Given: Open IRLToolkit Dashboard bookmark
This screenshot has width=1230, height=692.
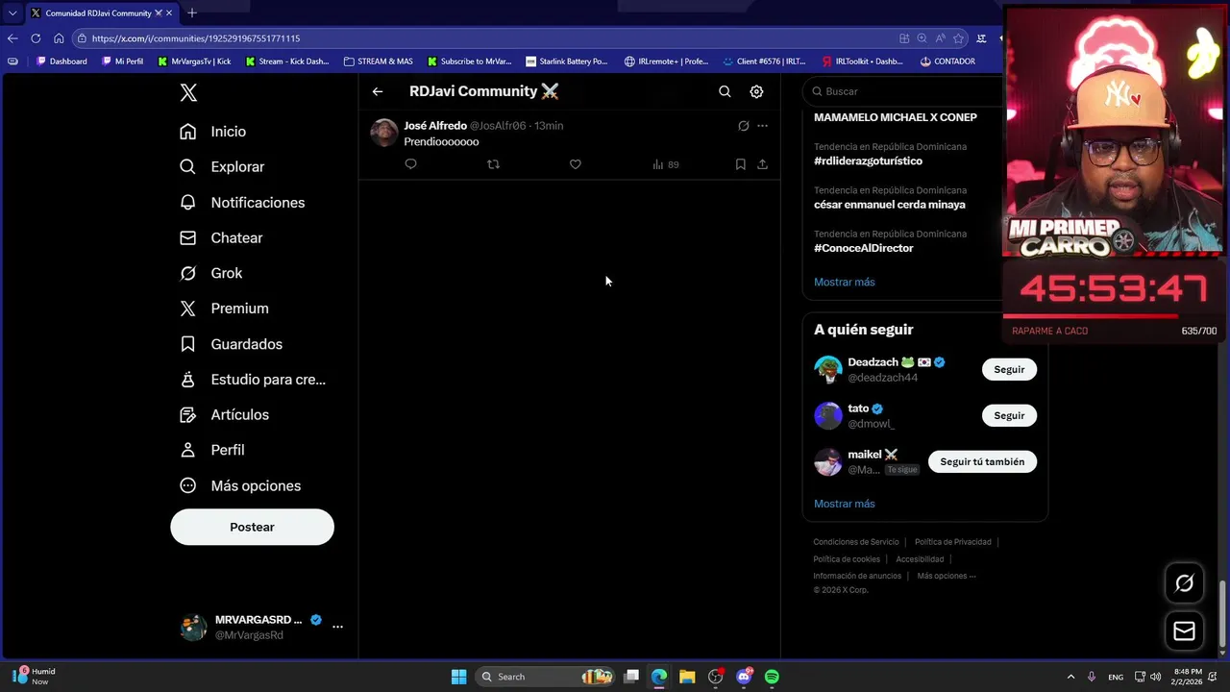Looking at the screenshot, I should coord(862,62).
